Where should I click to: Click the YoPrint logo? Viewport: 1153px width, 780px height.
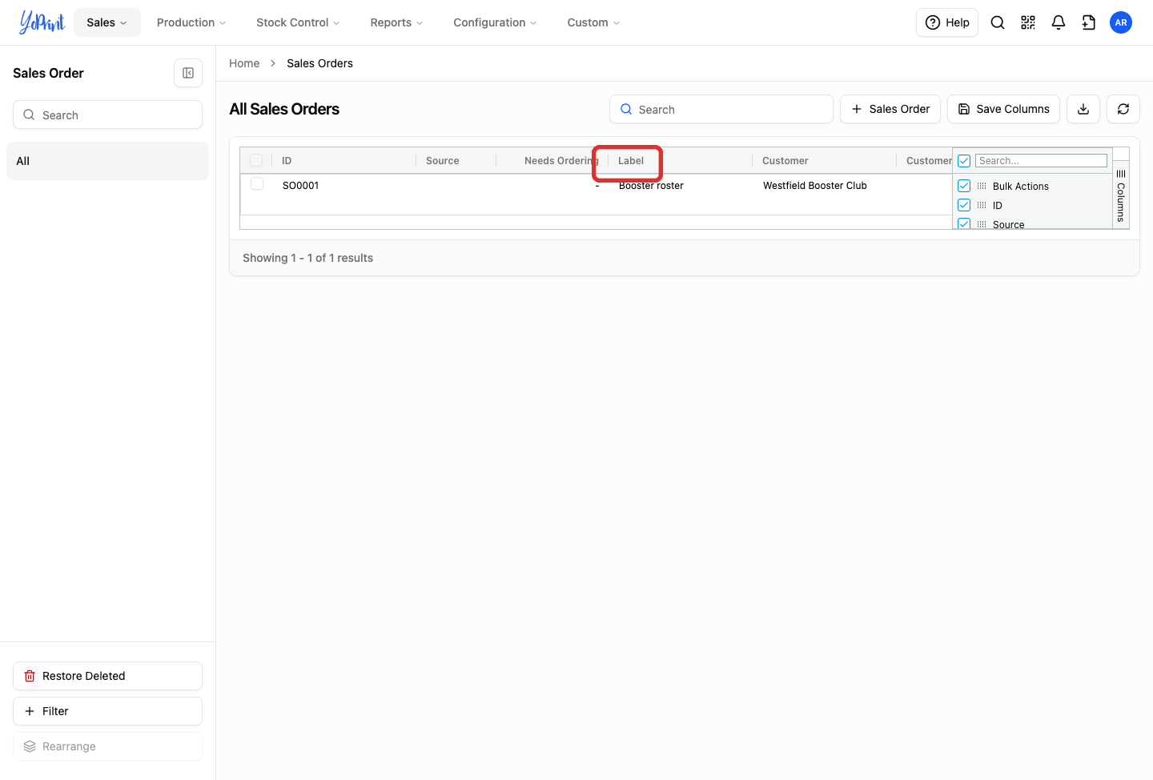pyautogui.click(x=42, y=22)
